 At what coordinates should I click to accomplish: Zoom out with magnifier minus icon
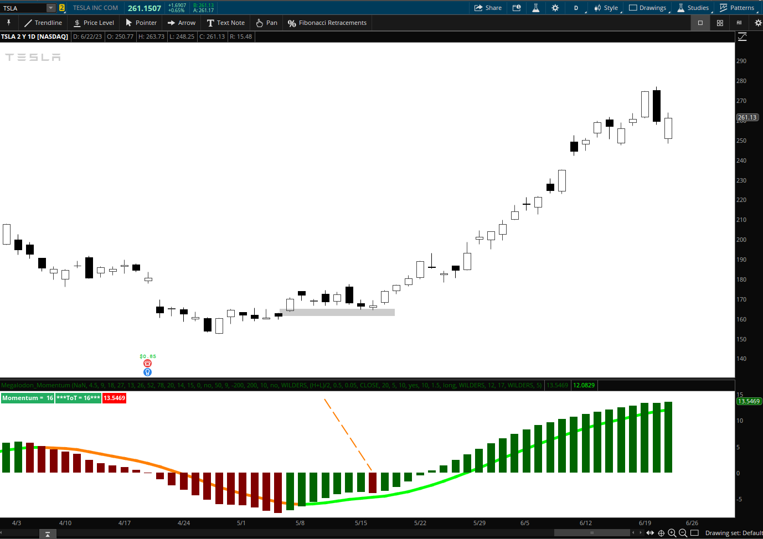point(683,533)
